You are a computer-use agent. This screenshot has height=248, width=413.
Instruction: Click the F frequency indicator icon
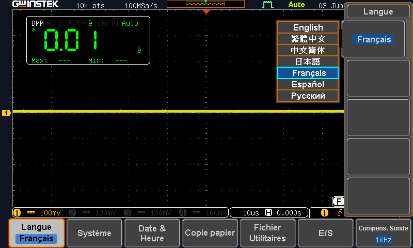[x=338, y=202]
